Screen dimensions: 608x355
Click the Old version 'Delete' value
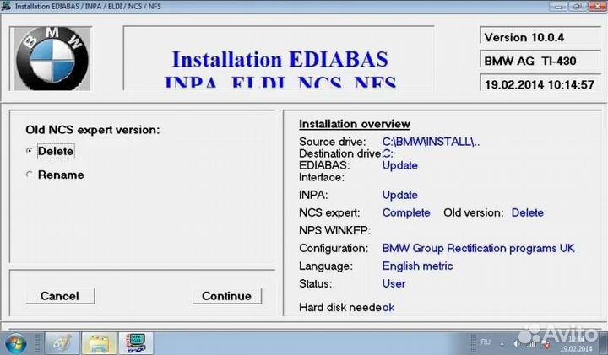(527, 212)
